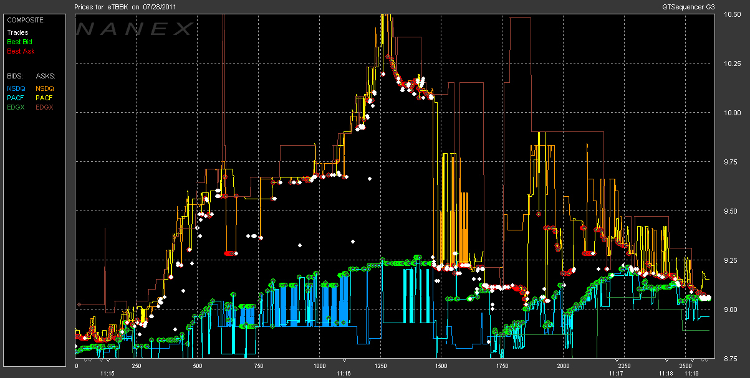The image size is (750, 378).
Task: Click the green EDGX bids legend label
Action: click(x=16, y=107)
